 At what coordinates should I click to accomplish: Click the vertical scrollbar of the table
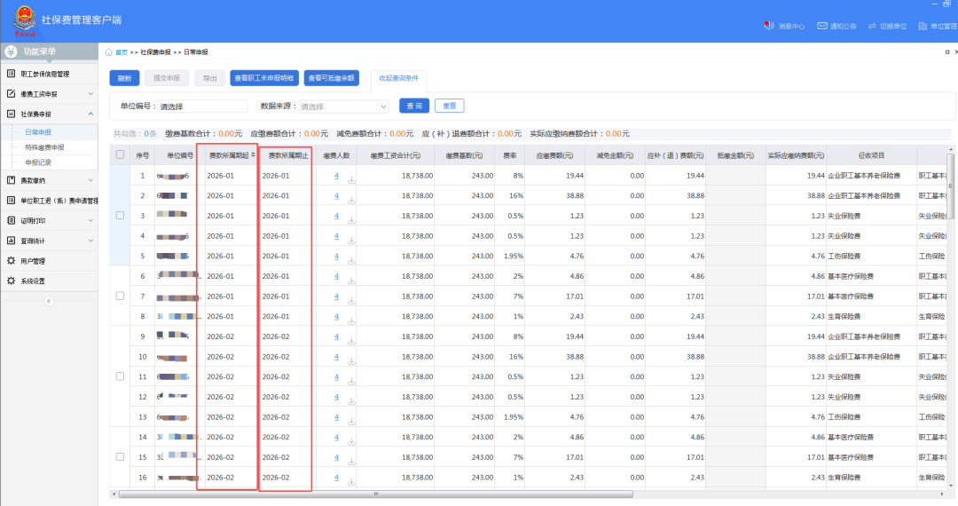point(950,186)
